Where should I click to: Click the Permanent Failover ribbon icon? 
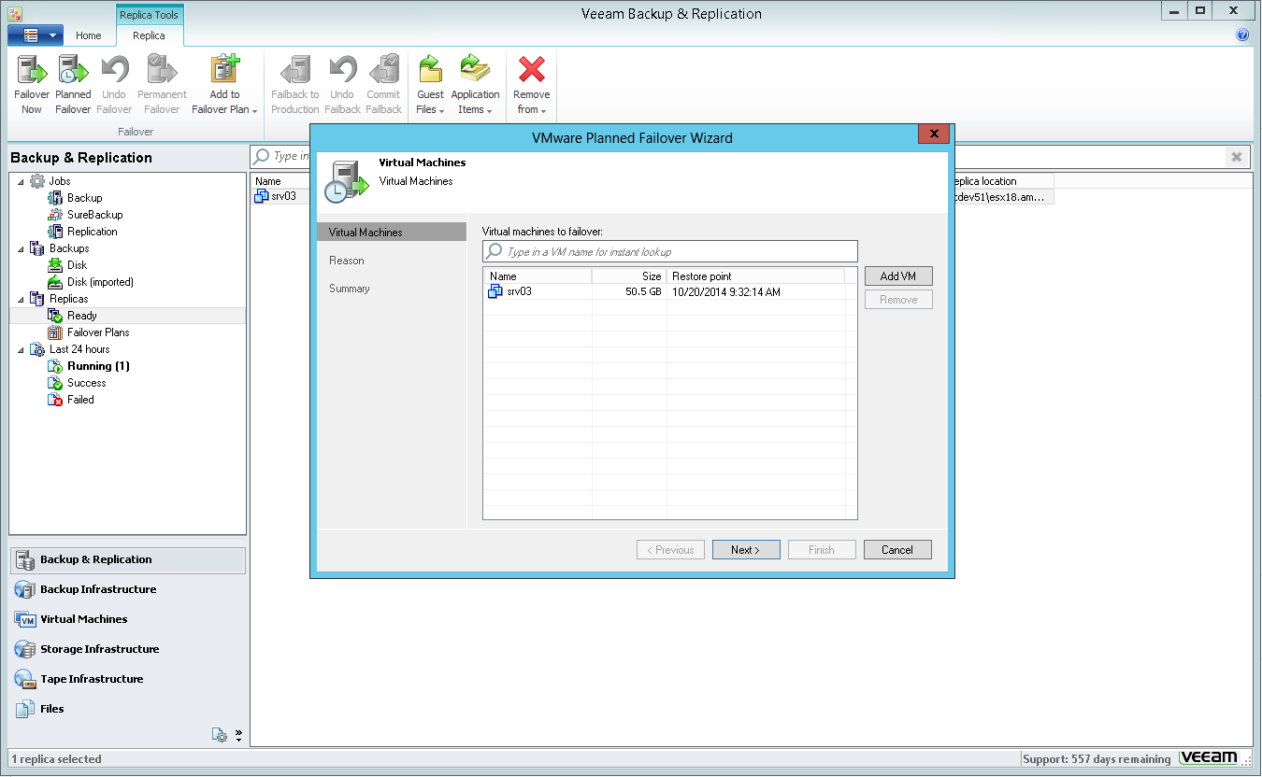tap(162, 85)
